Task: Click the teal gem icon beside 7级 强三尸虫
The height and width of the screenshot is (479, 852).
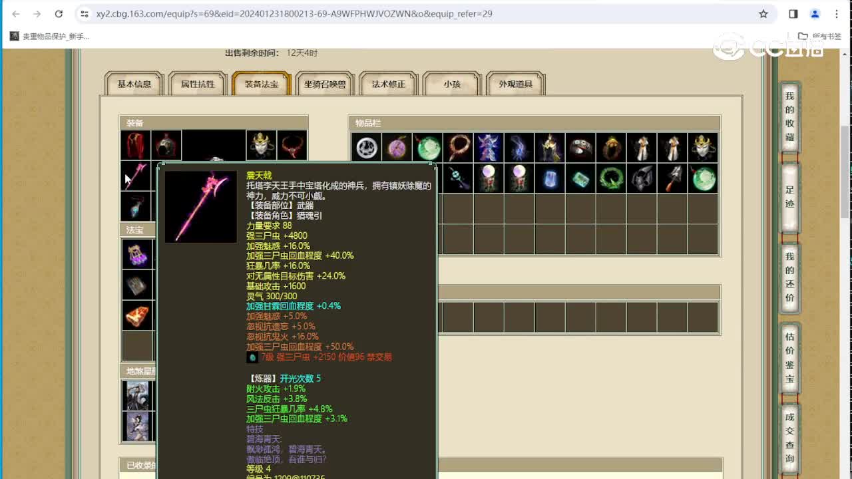Action: point(252,357)
